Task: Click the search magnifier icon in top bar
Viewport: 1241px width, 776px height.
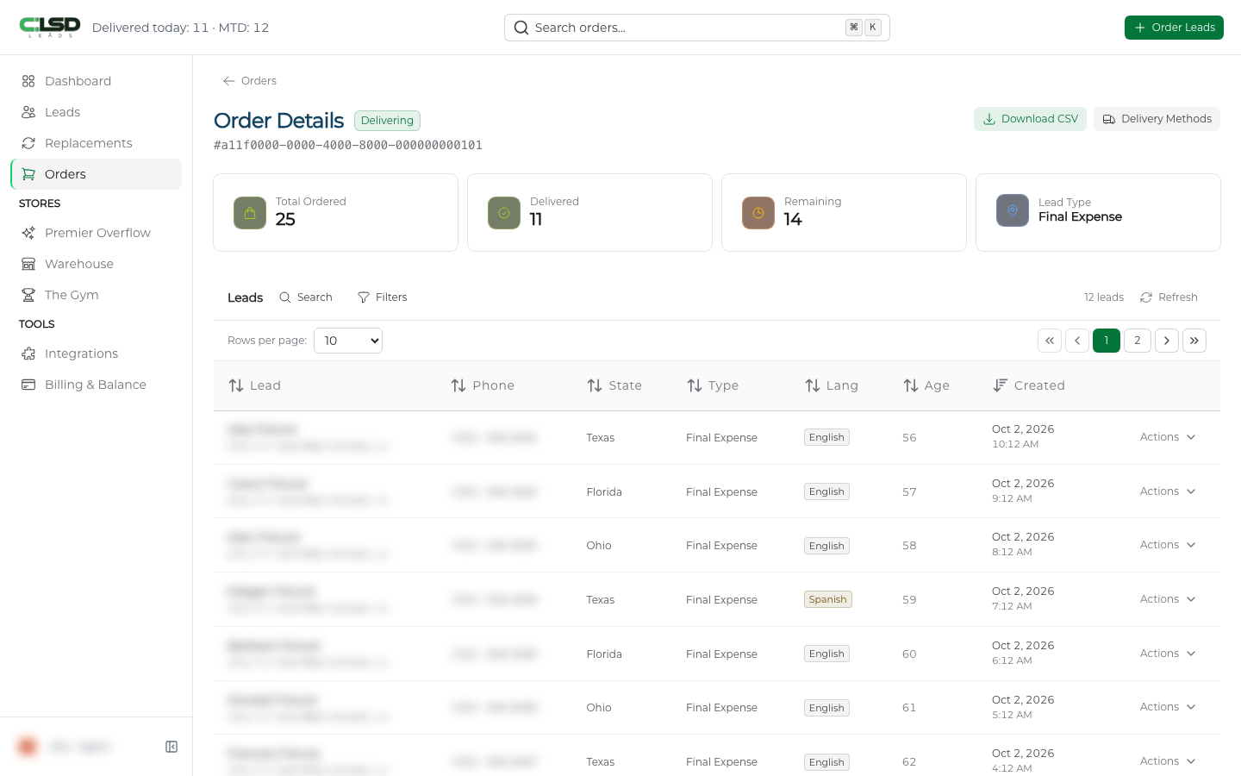Action: 521,28
